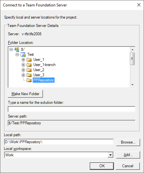
Task: Expand the User_2 folder
Action: click(x=23, y=70)
